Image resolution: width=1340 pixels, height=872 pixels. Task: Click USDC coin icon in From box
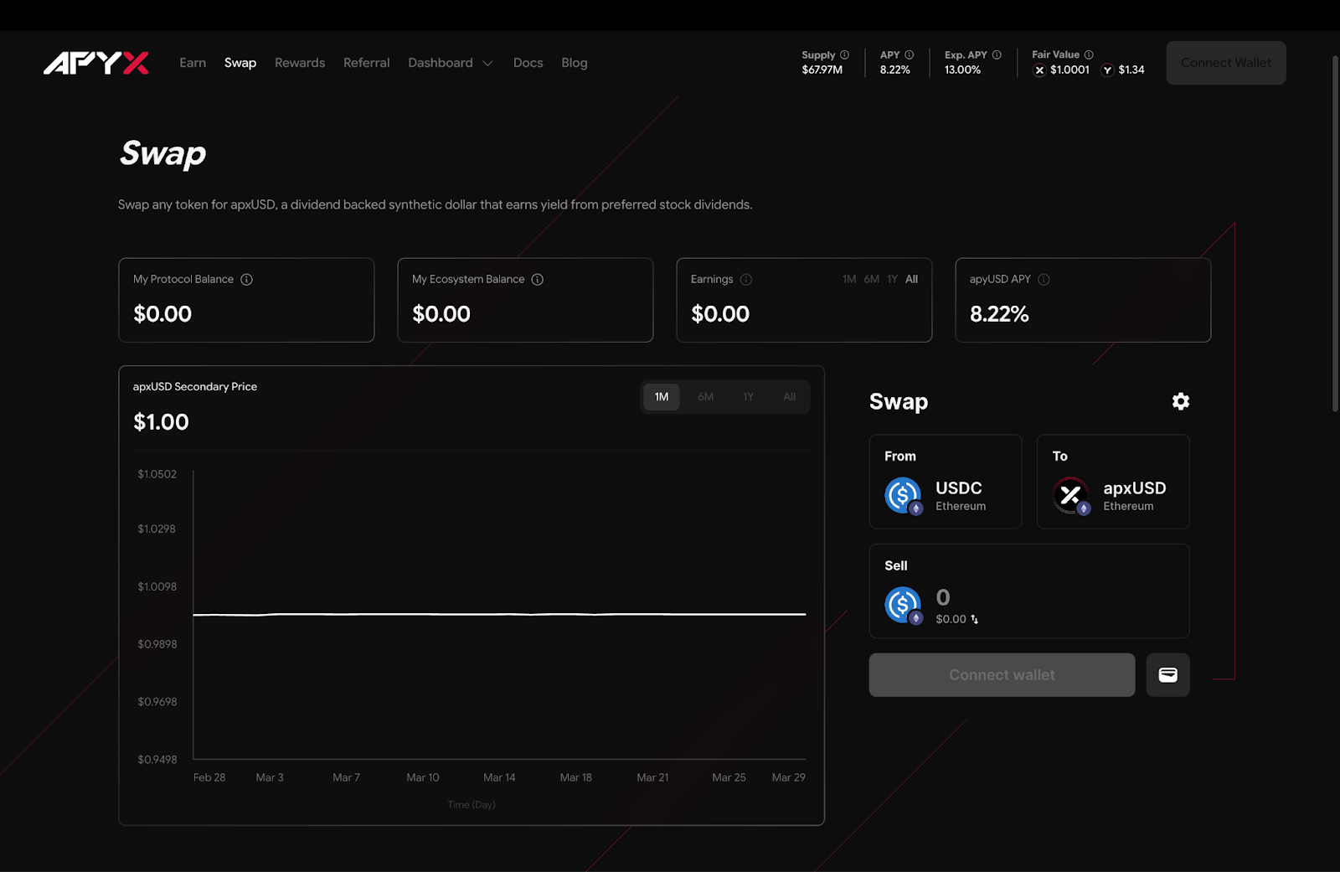[x=904, y=496]
